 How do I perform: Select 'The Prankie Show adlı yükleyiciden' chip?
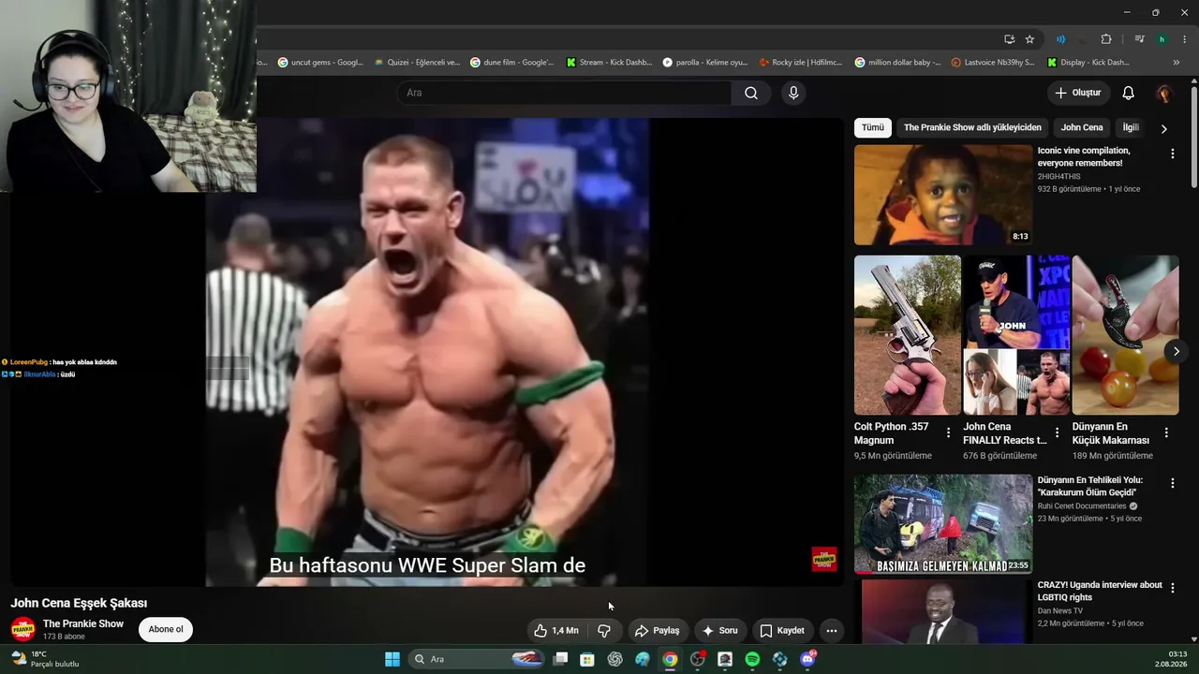coord(972,127)
